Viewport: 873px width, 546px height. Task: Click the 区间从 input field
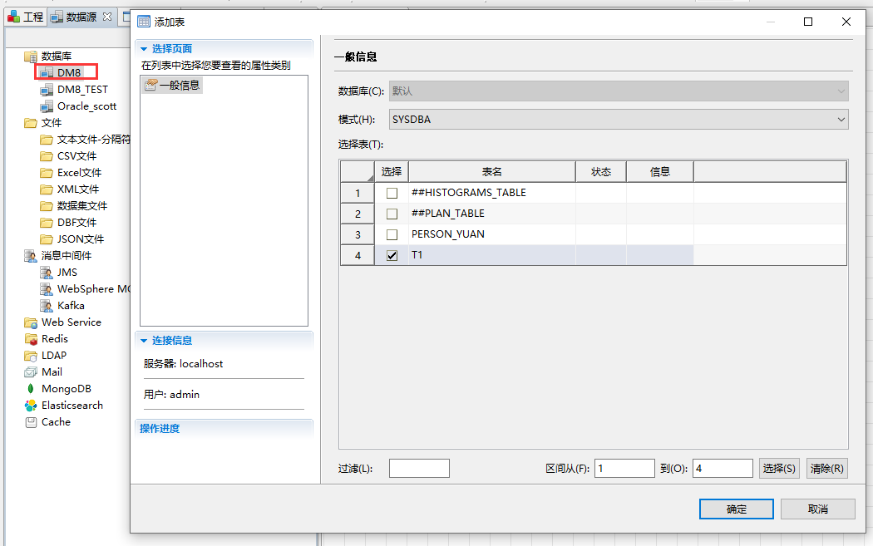pos(624,469)
